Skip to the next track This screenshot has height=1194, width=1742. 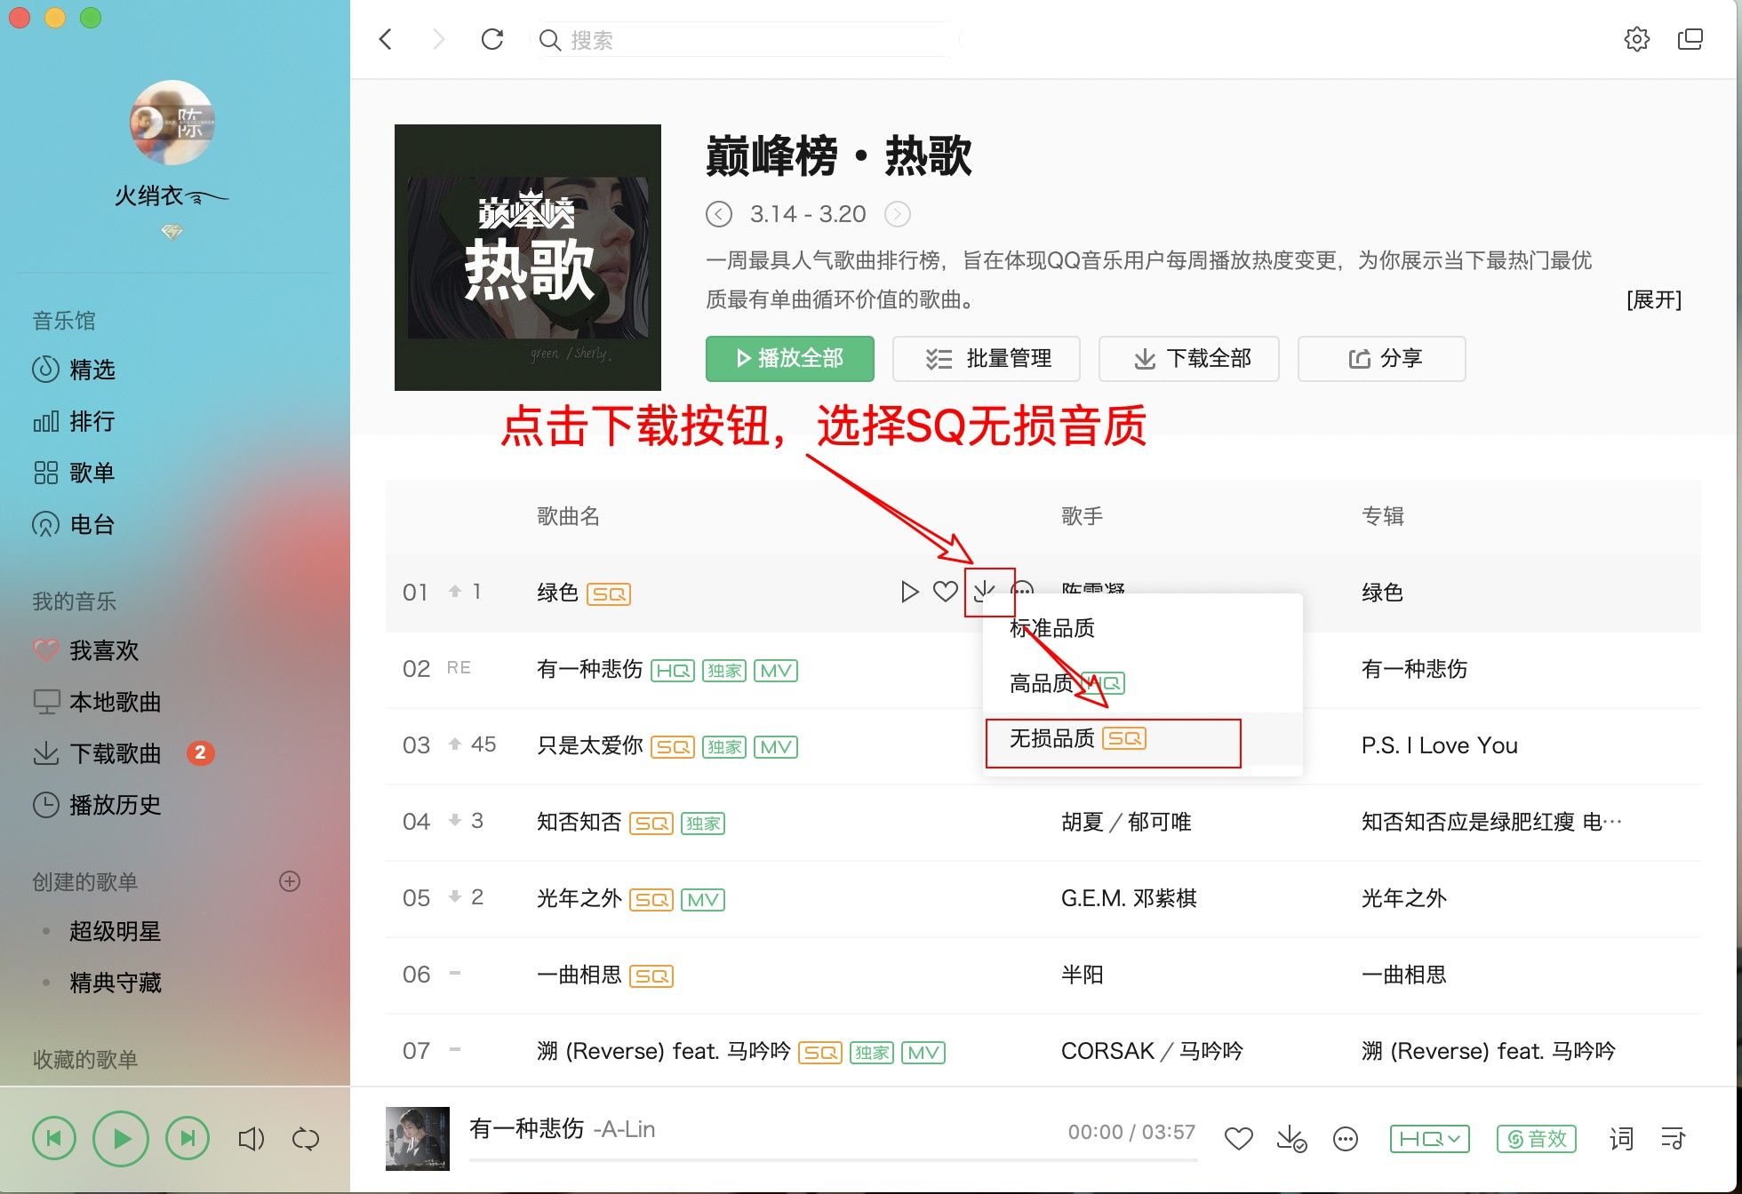point(188,1138)
